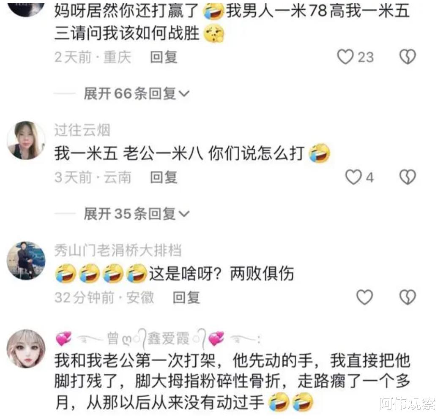This screenshot has height=420, width=443.
Task: Dislike the 两败俱伤 comment from 安徽
Action: pos(407,297)
